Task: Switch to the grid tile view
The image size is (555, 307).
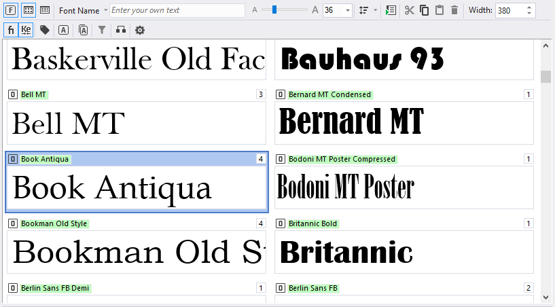Action: pos(29,10)
